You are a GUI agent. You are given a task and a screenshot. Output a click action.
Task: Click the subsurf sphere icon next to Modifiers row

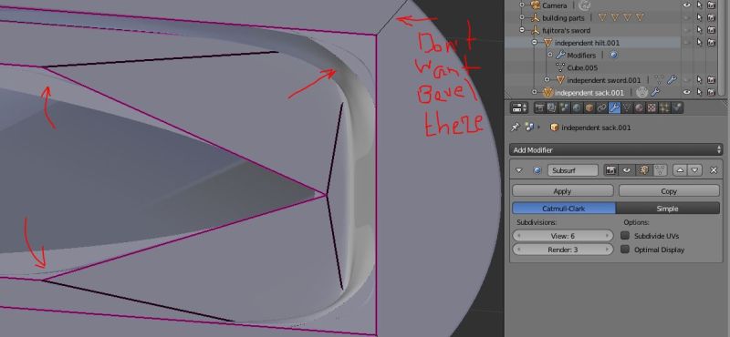[x=613, y=55]
